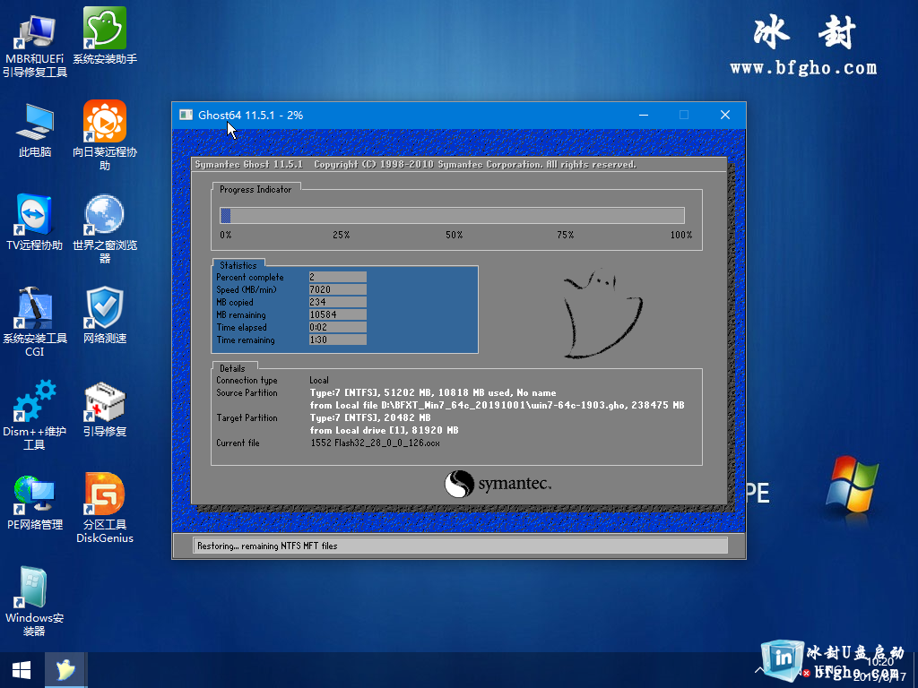The height and width of the screenshot is (688, 918).
Task: Click the 75% progress scale label
Action: coord(566,236)
